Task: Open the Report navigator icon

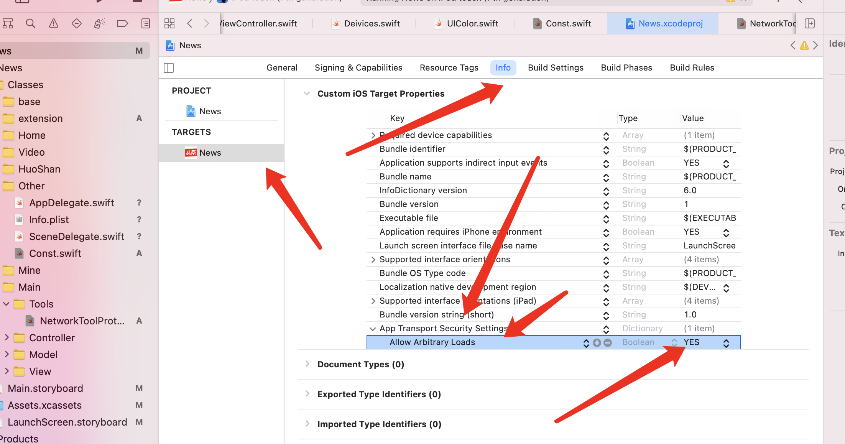Action: [146, 24]
